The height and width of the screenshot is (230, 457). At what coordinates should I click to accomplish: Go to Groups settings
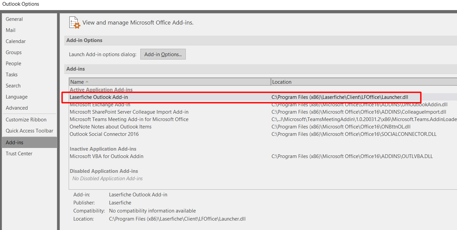[29, 52]
